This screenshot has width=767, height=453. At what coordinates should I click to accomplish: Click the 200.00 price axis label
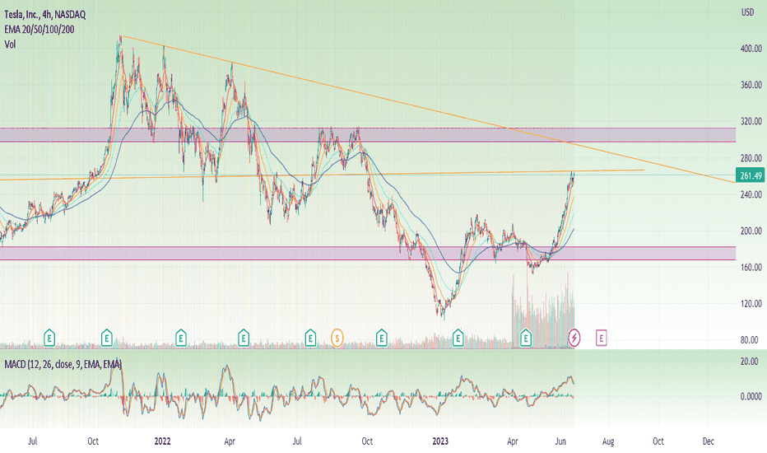click(x=751, y=231)
